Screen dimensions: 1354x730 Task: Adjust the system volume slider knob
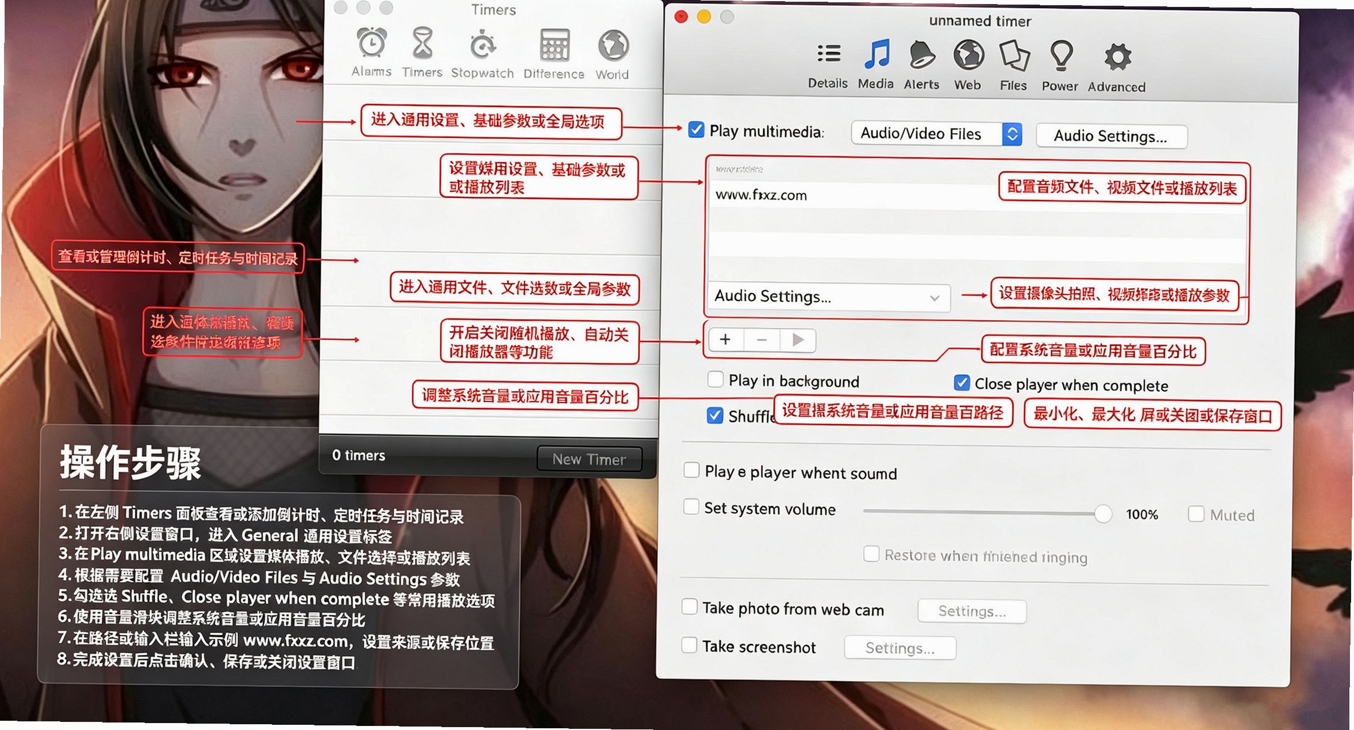(x=1103, y=513)
